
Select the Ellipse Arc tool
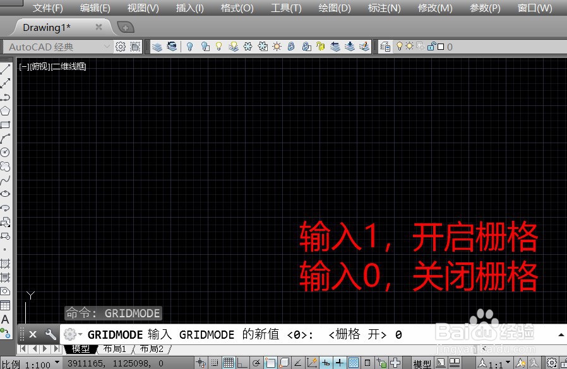[5, 208]
